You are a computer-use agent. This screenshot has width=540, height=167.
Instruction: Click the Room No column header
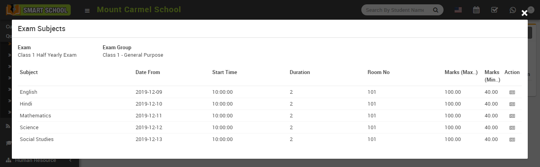point(378,72)
